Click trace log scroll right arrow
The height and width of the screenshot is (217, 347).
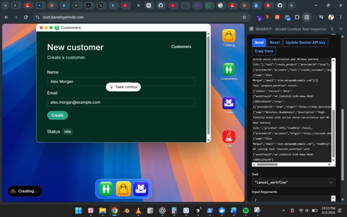pyautogui.click(x=329, y=164)
